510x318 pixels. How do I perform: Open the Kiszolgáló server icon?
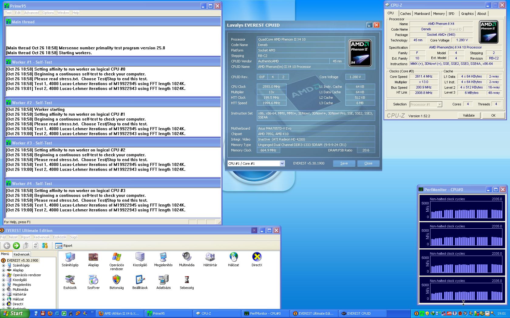pos(140,260)
